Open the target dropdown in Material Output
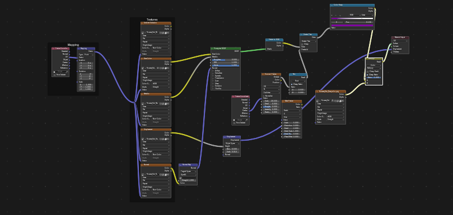This screenshot has height=215, width=453. tap(400, 41)
